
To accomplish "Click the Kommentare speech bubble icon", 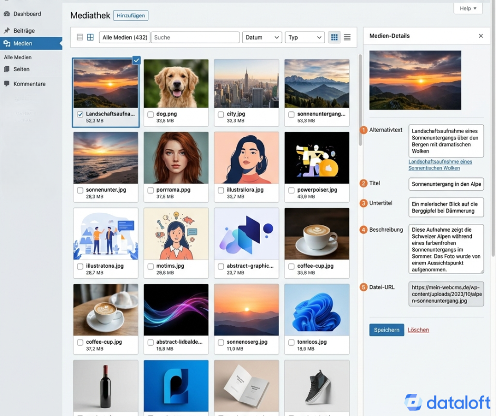I will pos(7,83).
